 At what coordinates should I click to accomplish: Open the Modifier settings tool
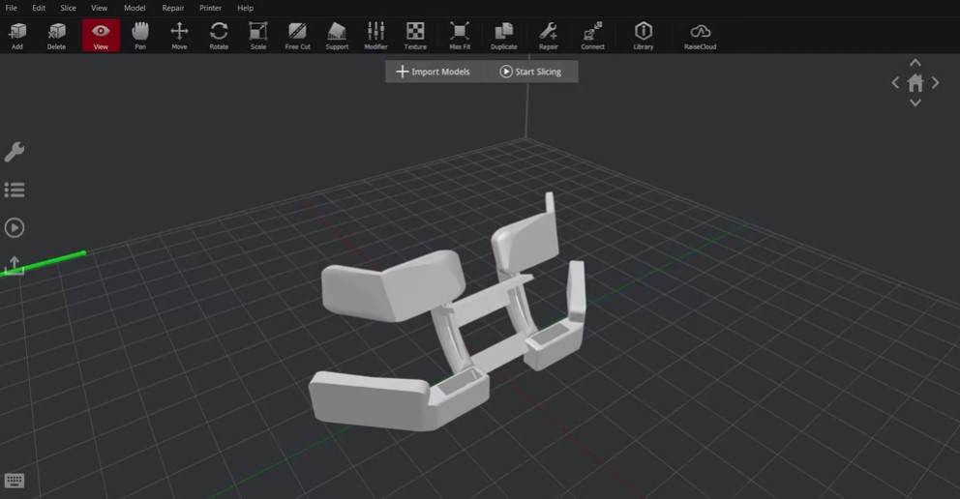(375, 36)
